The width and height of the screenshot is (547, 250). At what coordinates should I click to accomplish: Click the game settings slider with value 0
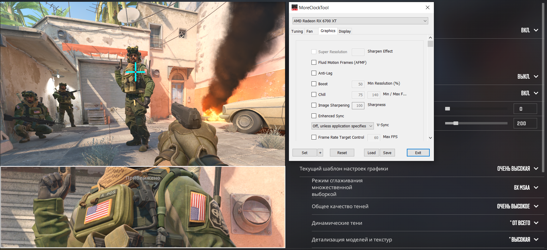pos(476,109)
